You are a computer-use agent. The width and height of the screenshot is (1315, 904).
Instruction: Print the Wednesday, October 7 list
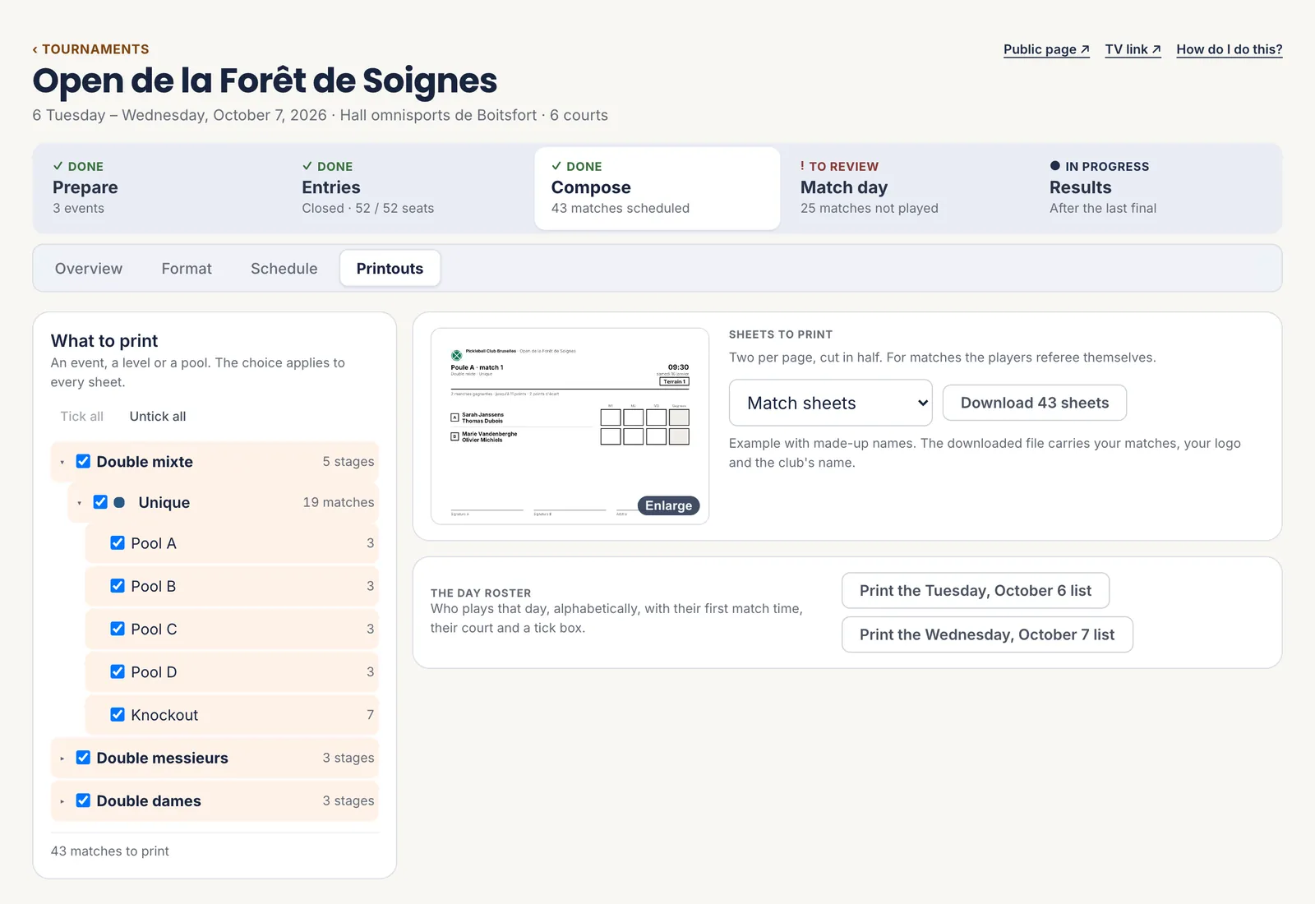(x=987, y=634)
